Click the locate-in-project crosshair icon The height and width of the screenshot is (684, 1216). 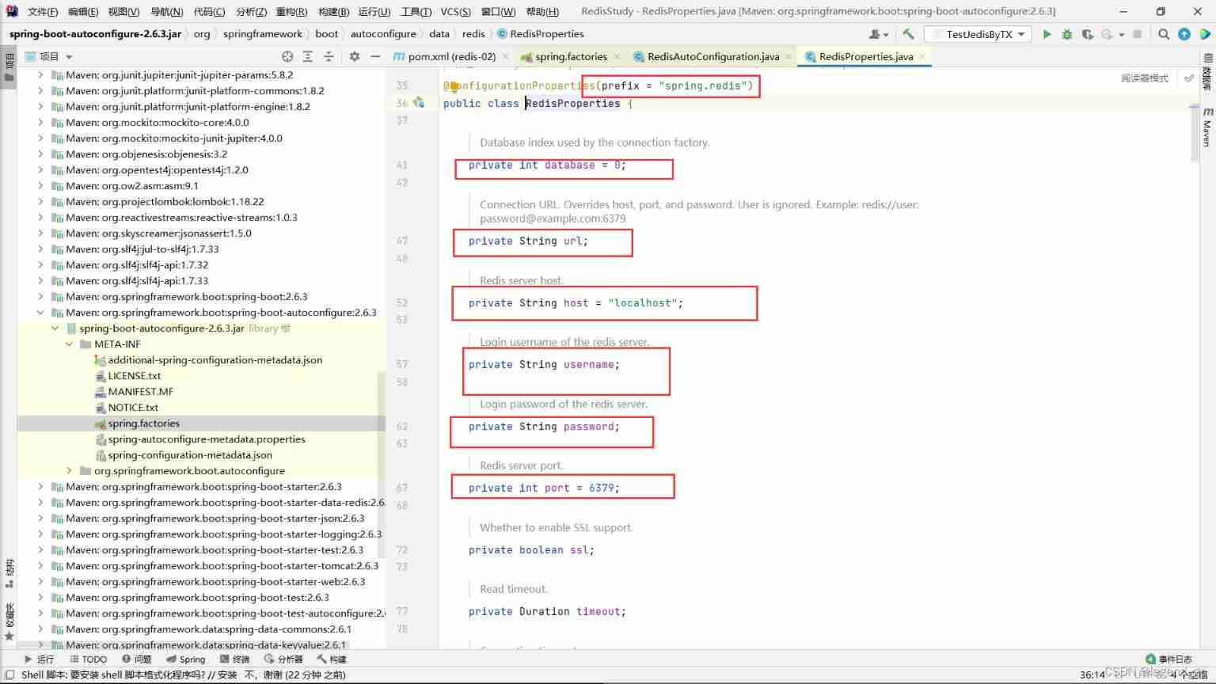pyautogui.click(x=287, y=56)
